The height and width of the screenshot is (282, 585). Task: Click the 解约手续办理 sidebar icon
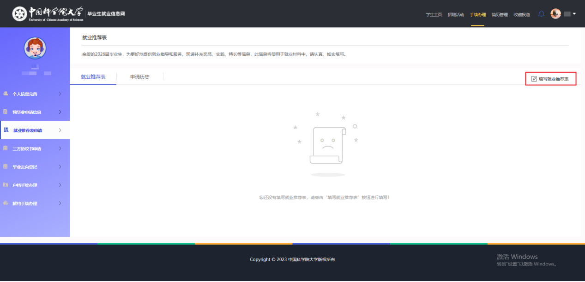(x=6, y=203)
